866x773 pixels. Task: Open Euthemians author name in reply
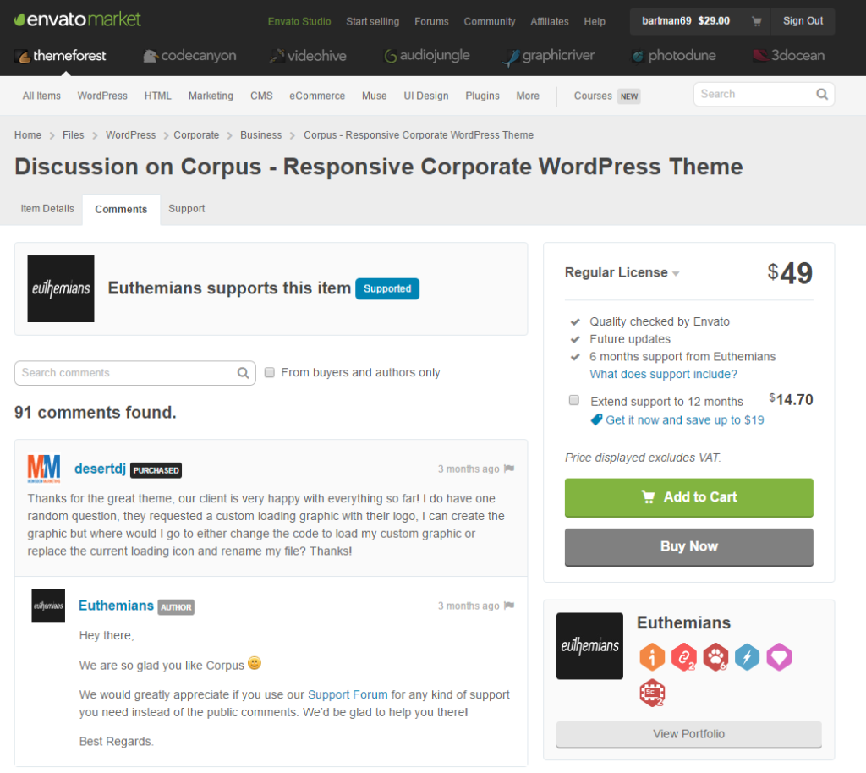[x=116, y=606]
